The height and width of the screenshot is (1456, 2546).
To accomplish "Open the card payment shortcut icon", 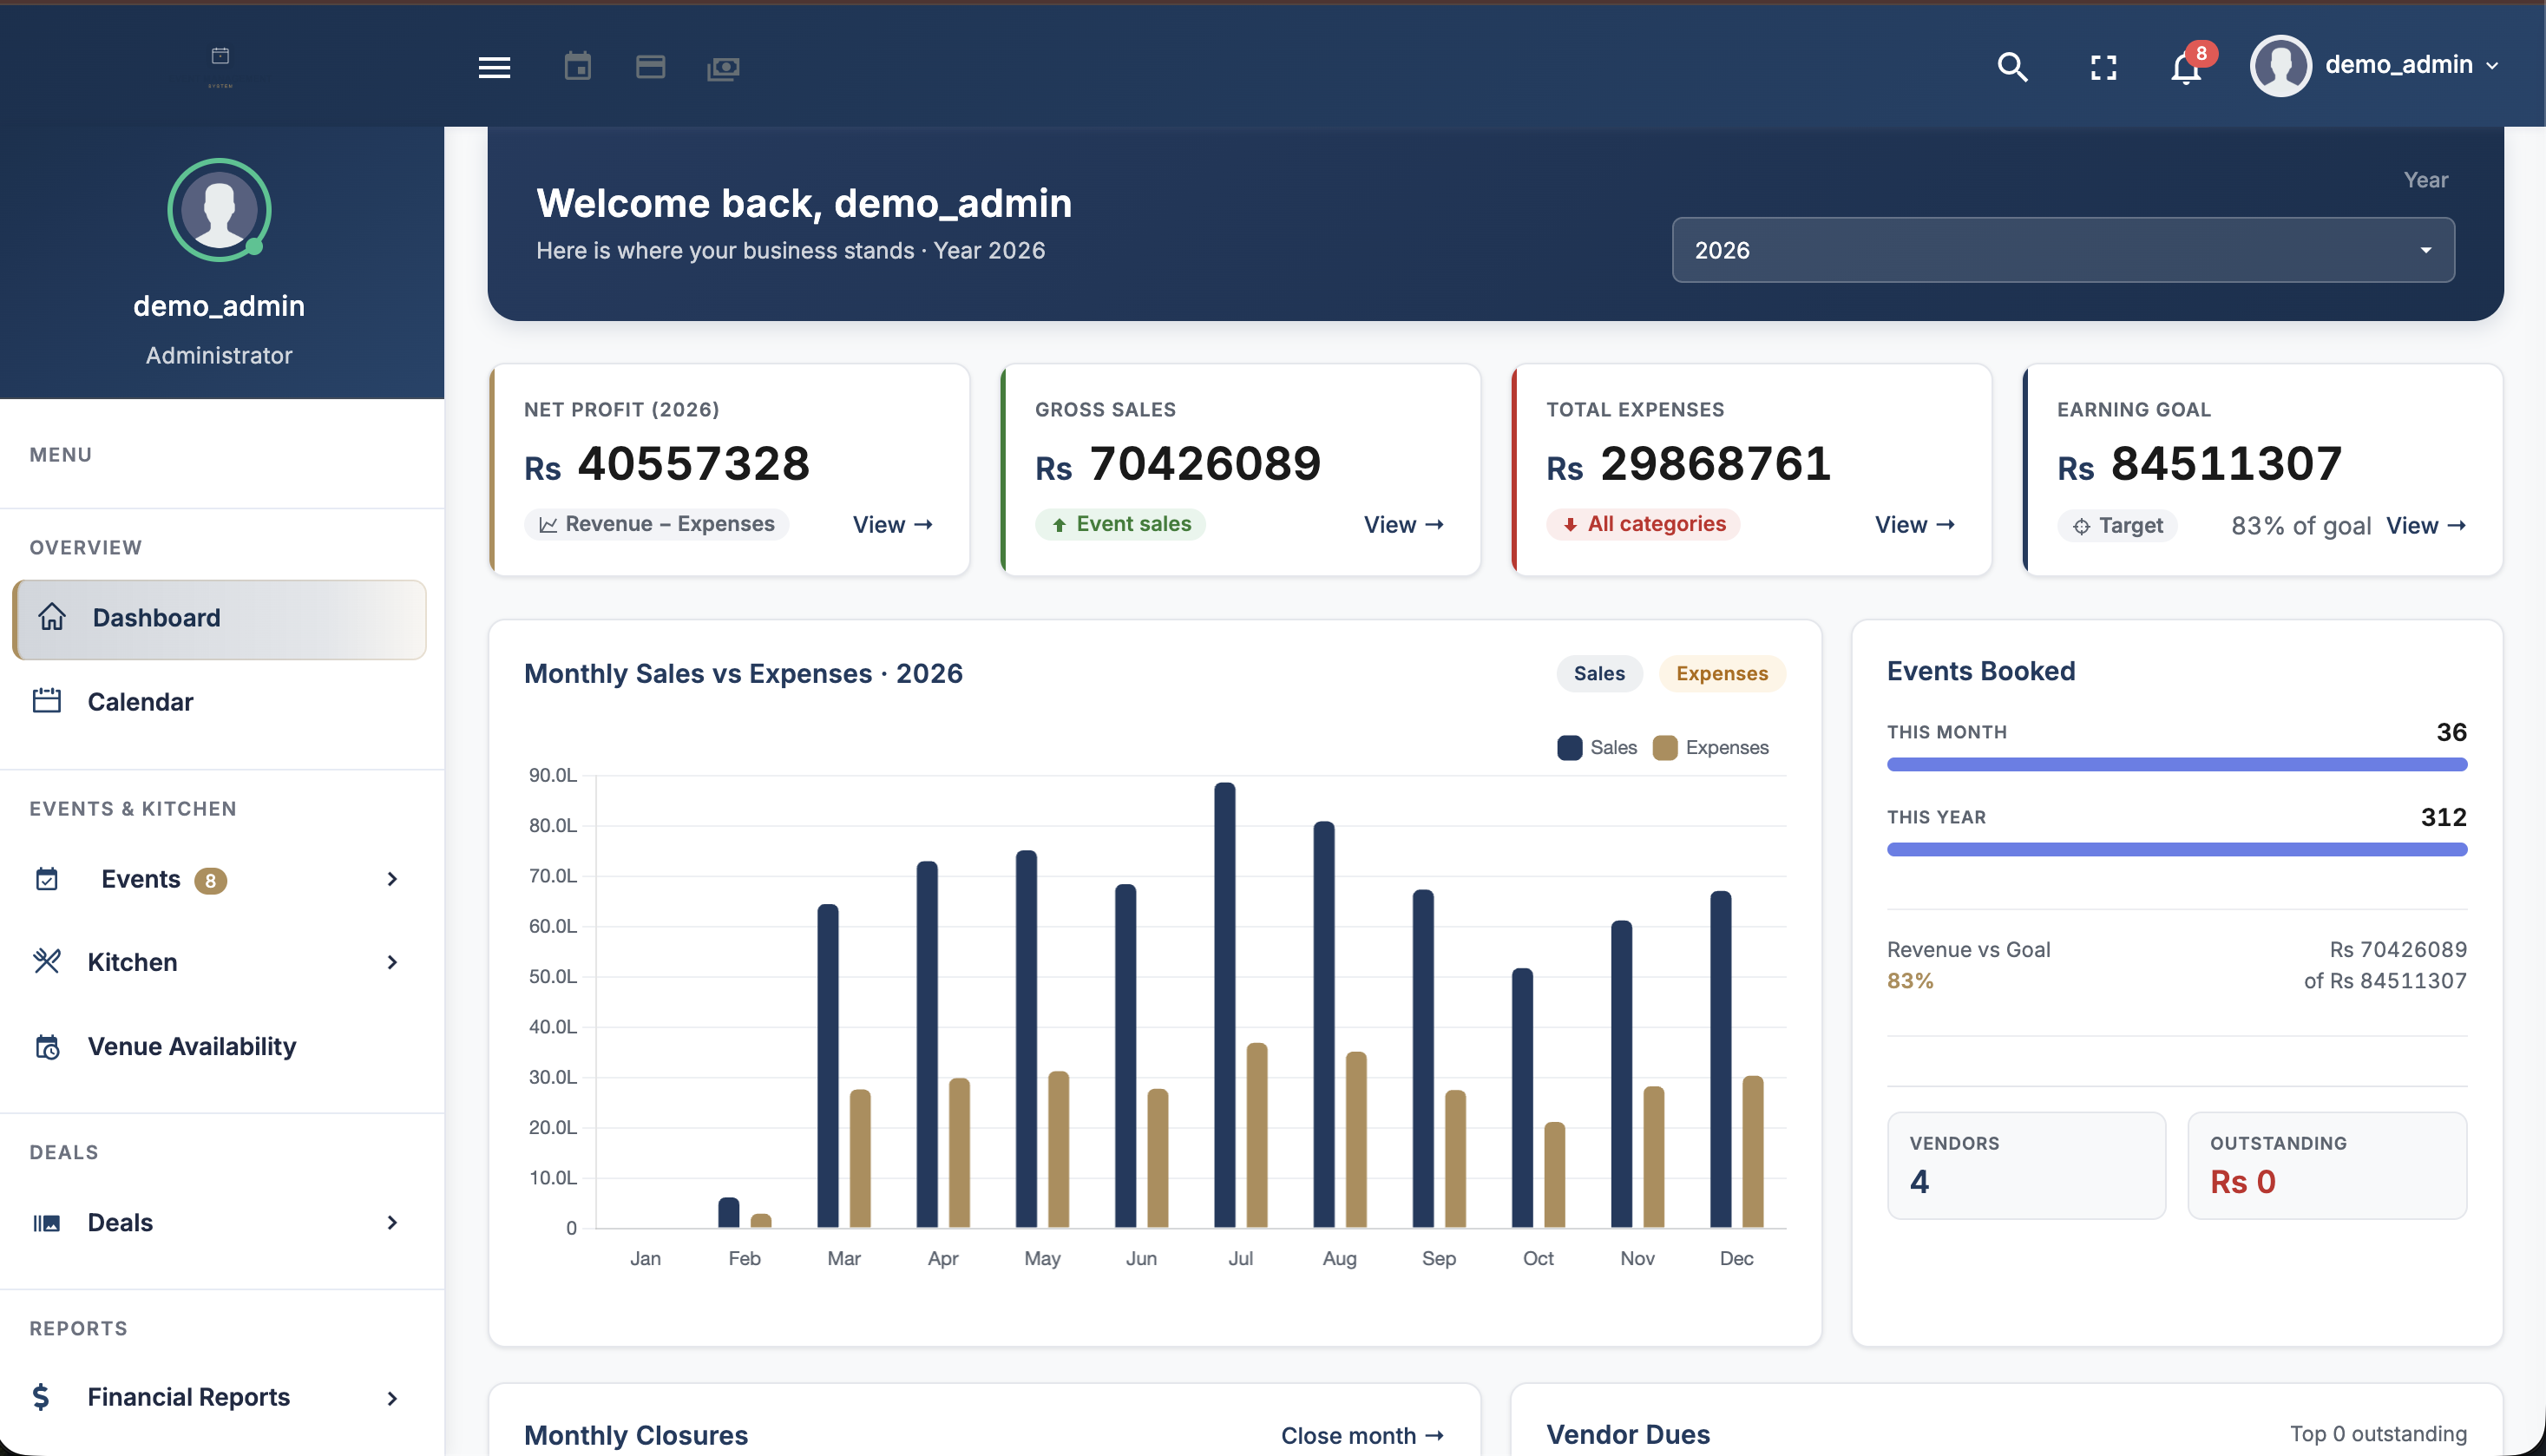I will click(650, 67).
